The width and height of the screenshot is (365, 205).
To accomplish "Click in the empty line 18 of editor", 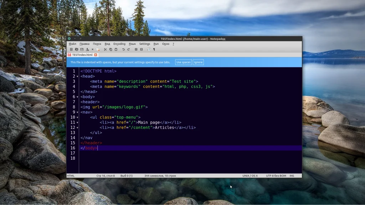I will (190, 158).
